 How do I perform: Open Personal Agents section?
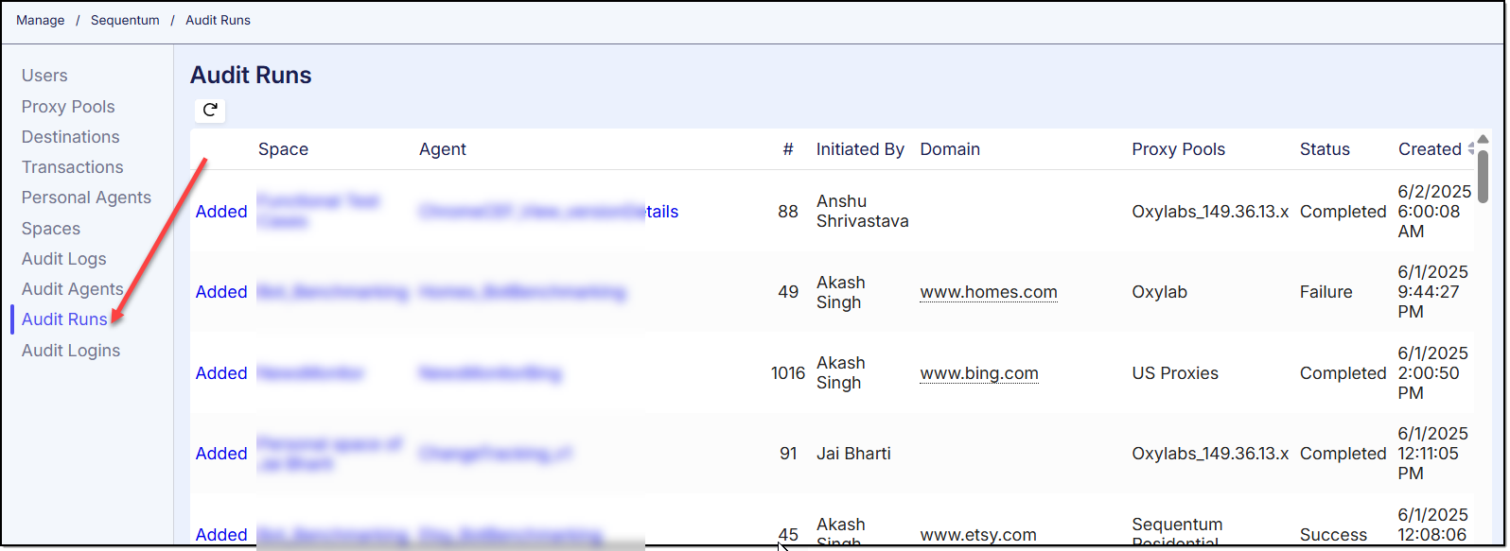[86, 198]
